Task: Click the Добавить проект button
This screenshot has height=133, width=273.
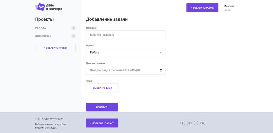Action: pos(55,48)
